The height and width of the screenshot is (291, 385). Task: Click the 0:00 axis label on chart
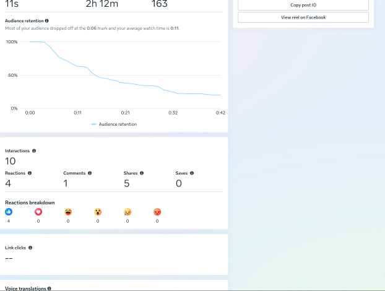coord(30,113)
